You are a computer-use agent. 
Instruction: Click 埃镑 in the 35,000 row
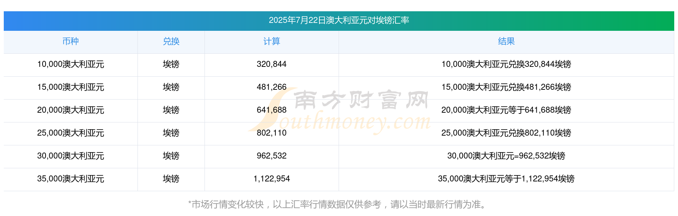[171, 179]
